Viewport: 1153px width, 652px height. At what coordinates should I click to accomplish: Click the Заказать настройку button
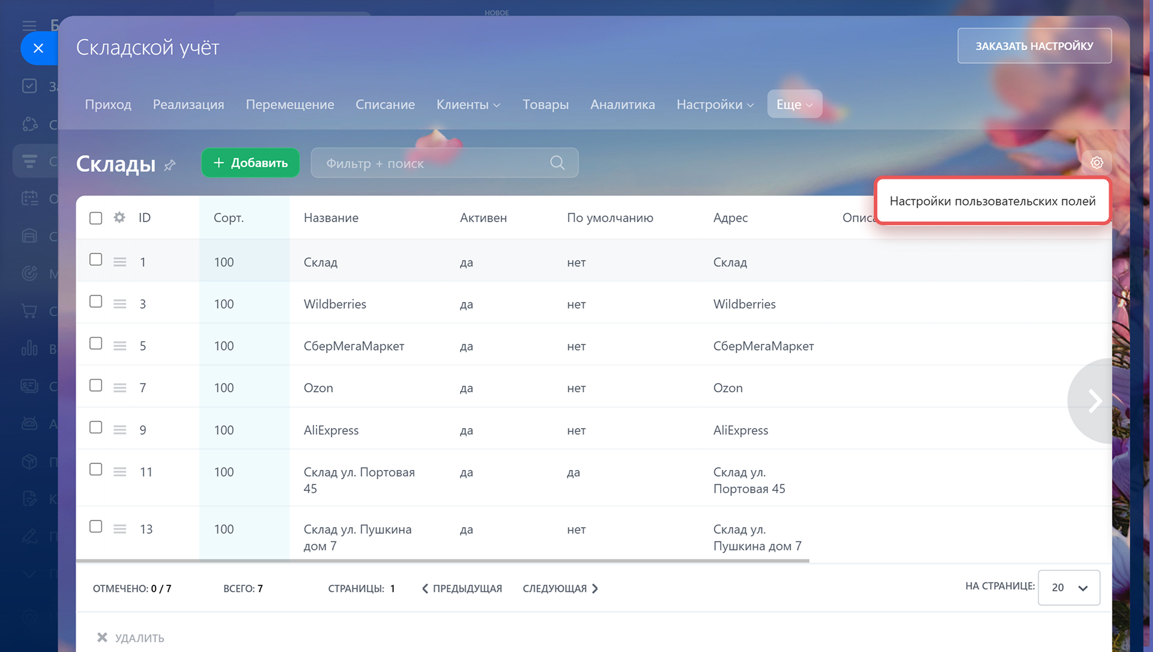coord(1034,46)
